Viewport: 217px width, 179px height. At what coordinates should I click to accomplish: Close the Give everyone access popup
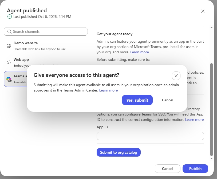point(176,76)
